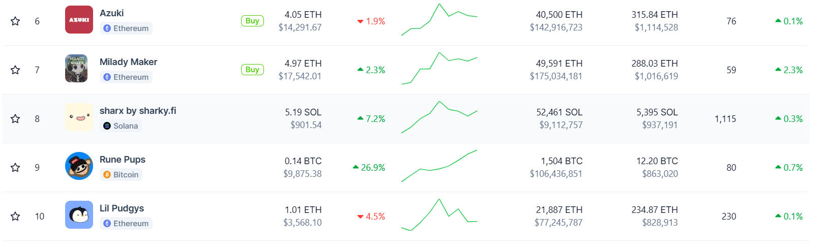This screenshot has height=247, width=827.
Task: Open the Azuki collection name link
Action: click(x=112, y=13)
